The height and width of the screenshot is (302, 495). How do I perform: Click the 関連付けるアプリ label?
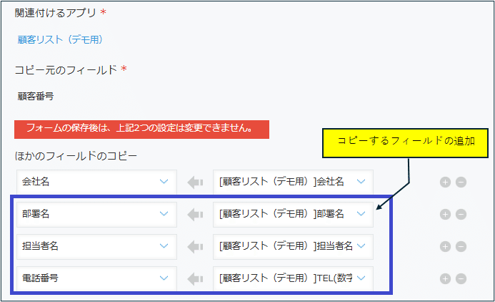click(55, 13)
